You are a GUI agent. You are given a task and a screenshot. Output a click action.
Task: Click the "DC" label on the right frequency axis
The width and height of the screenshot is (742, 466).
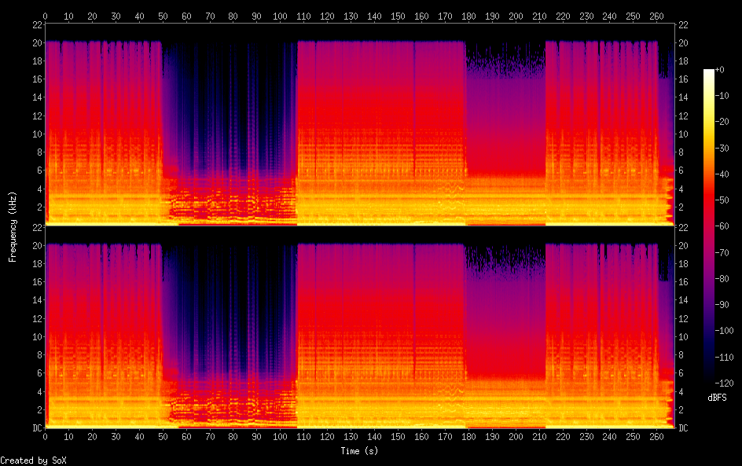[x=683, y=428]
